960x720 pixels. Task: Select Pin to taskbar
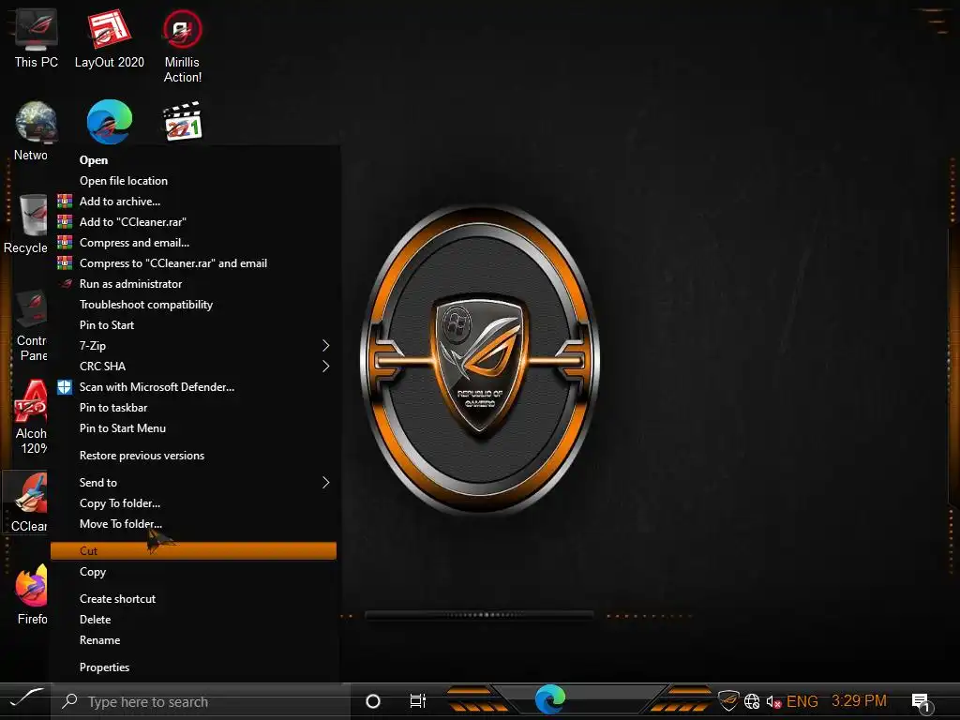coord(193,408)
